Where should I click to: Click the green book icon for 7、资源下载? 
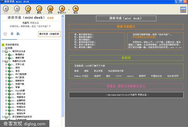point(10,84)
